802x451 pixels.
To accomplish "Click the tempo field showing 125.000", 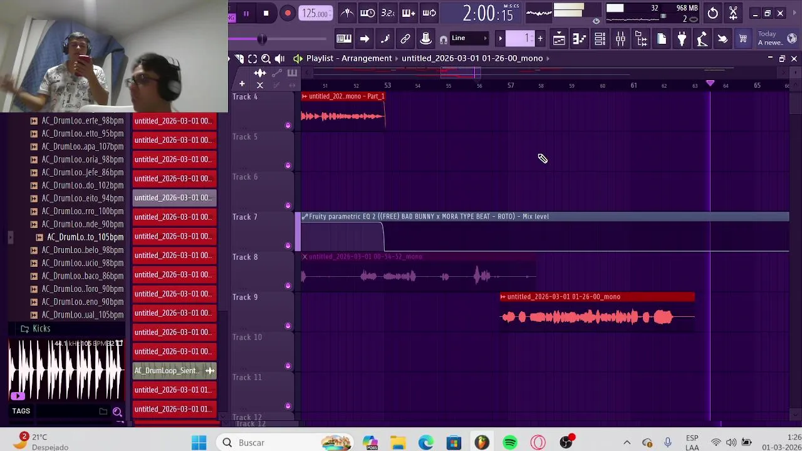I will pyautogui.click(x=315, y=13).
